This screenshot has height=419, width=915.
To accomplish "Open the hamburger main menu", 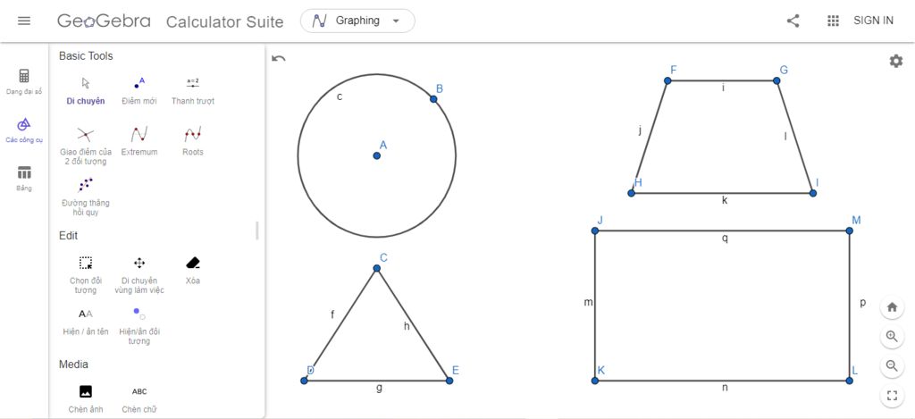I will pyautogui.click(x=24, y=21).
